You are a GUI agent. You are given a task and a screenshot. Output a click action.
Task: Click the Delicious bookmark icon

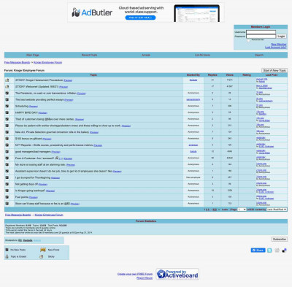[284, 250]
